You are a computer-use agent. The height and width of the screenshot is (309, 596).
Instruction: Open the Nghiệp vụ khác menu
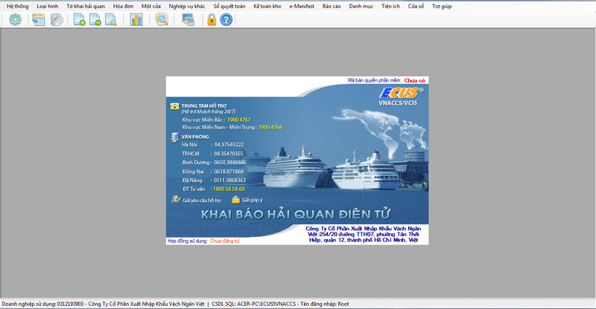187,6
